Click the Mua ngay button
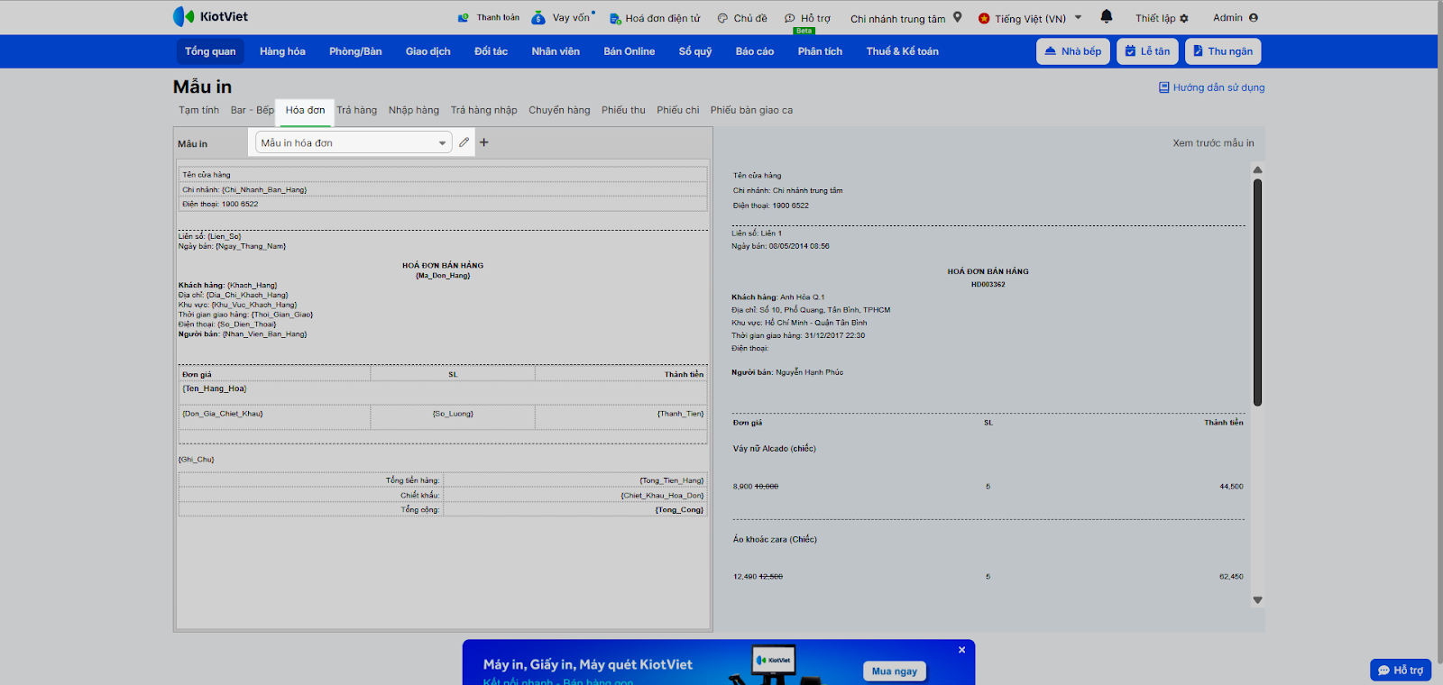1443x685 pixels. pos(894,671)
